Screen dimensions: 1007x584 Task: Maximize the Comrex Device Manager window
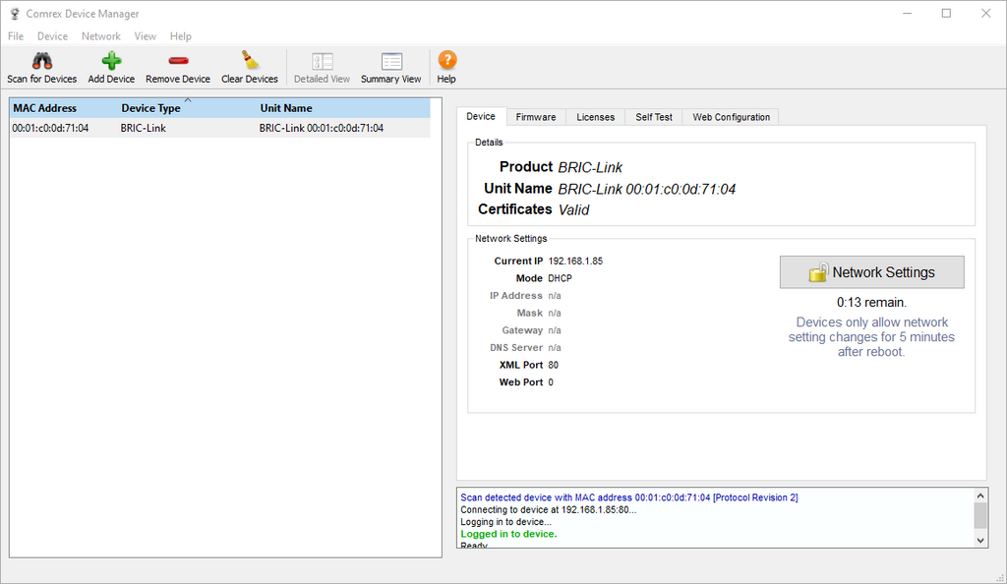pos(946,14)
